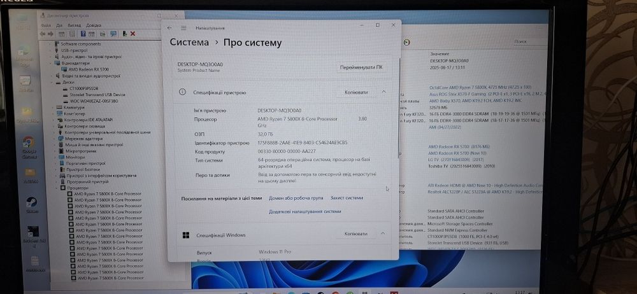The height and width of the screenshot is (294, 637).
Task: Click the ОЗП value 32,0 ГБ
Action: (x=266, y=134)
